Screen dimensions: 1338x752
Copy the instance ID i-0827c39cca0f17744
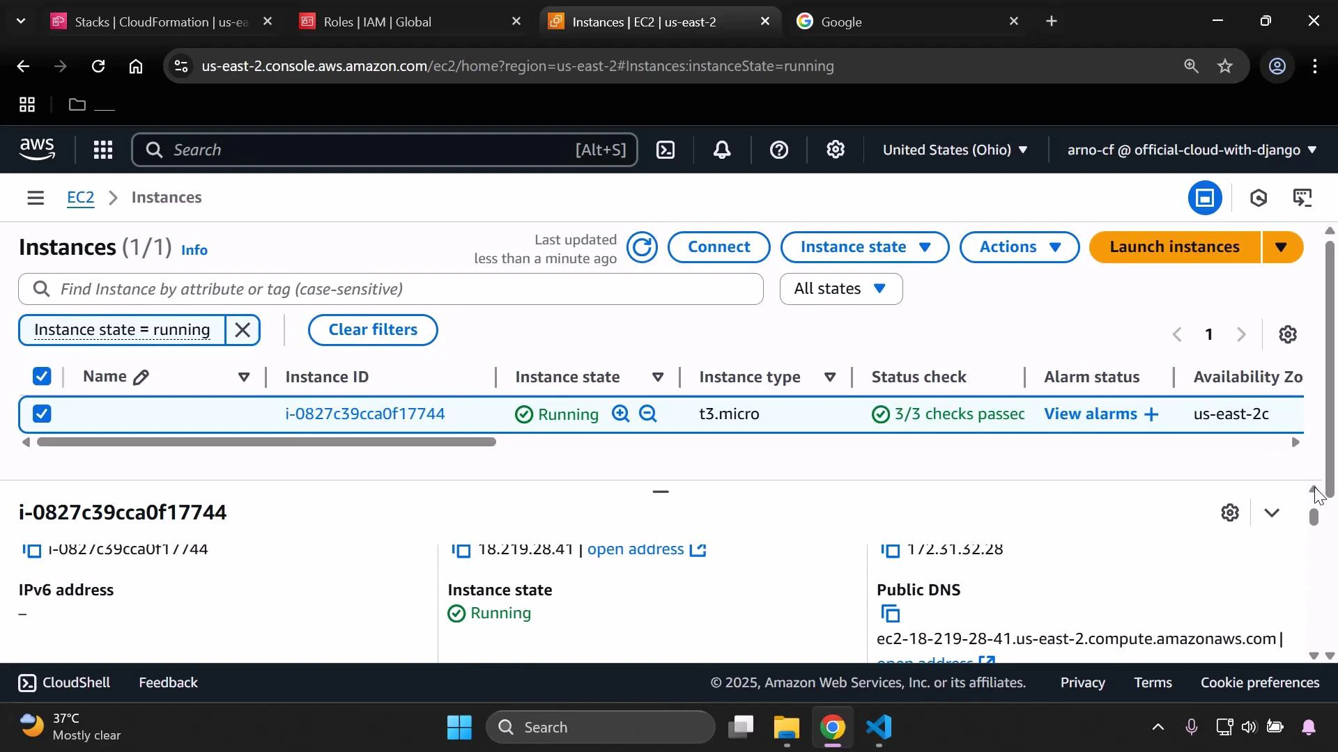tap(32, 550)
